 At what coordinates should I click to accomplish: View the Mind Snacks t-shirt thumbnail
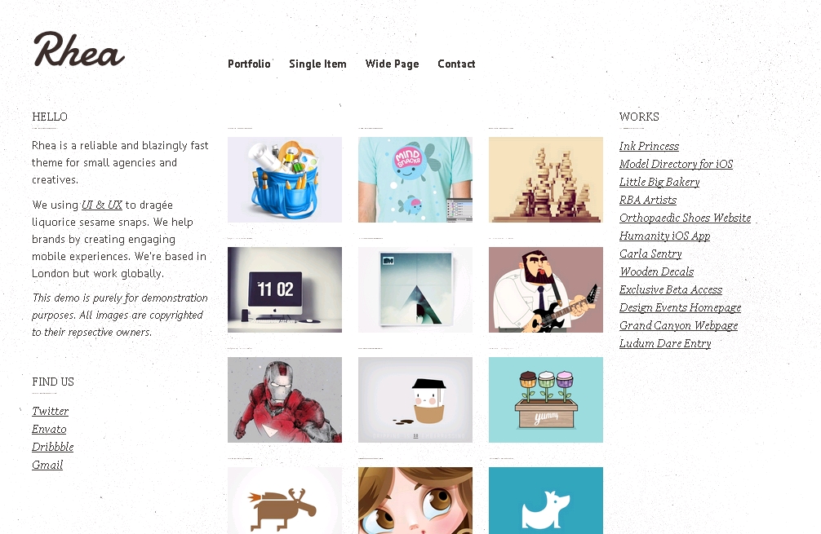coord(415,180)
